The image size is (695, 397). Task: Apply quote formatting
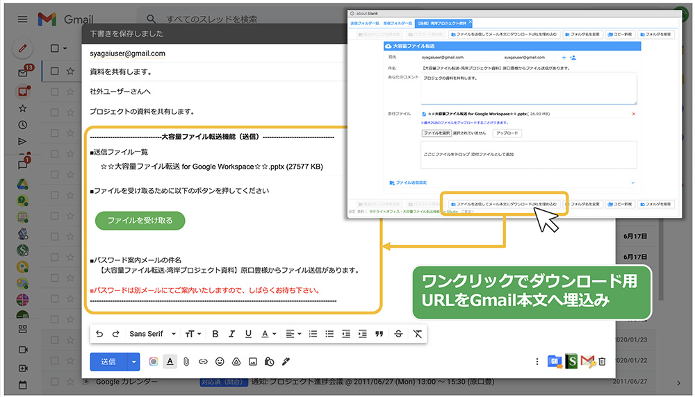[379, 334]
